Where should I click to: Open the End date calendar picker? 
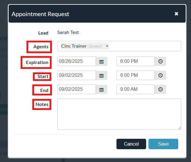pyautogui.click(x=102, y=89)
